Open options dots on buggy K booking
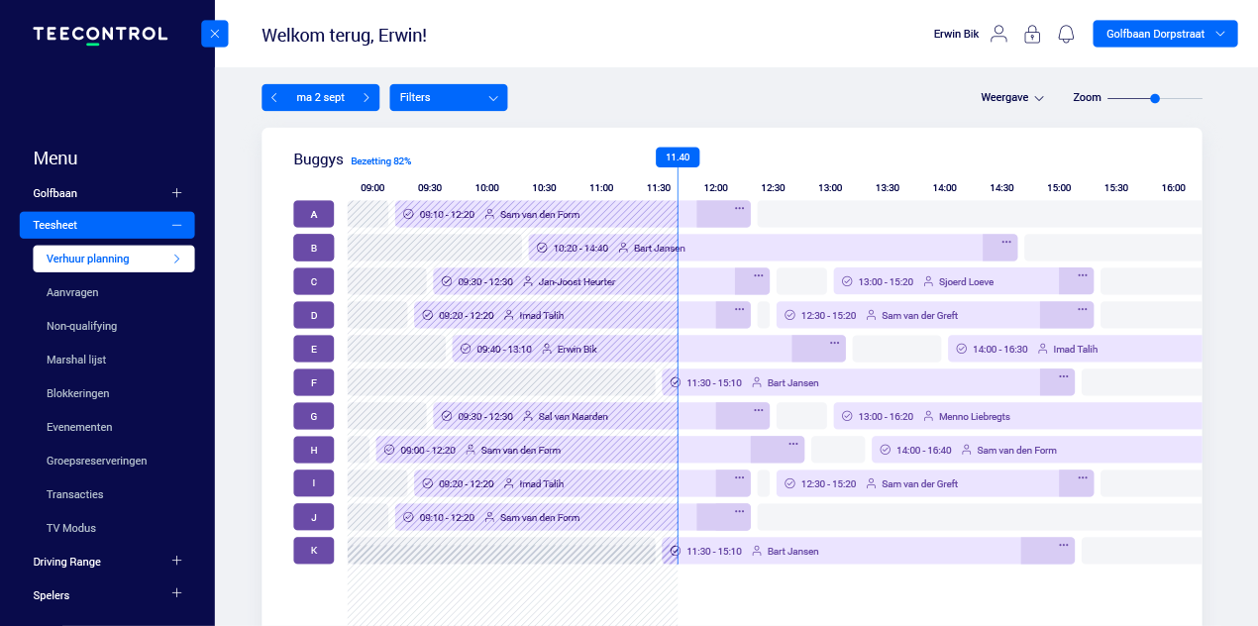The image size is (1258, 626). click(x=1063, y=545)
